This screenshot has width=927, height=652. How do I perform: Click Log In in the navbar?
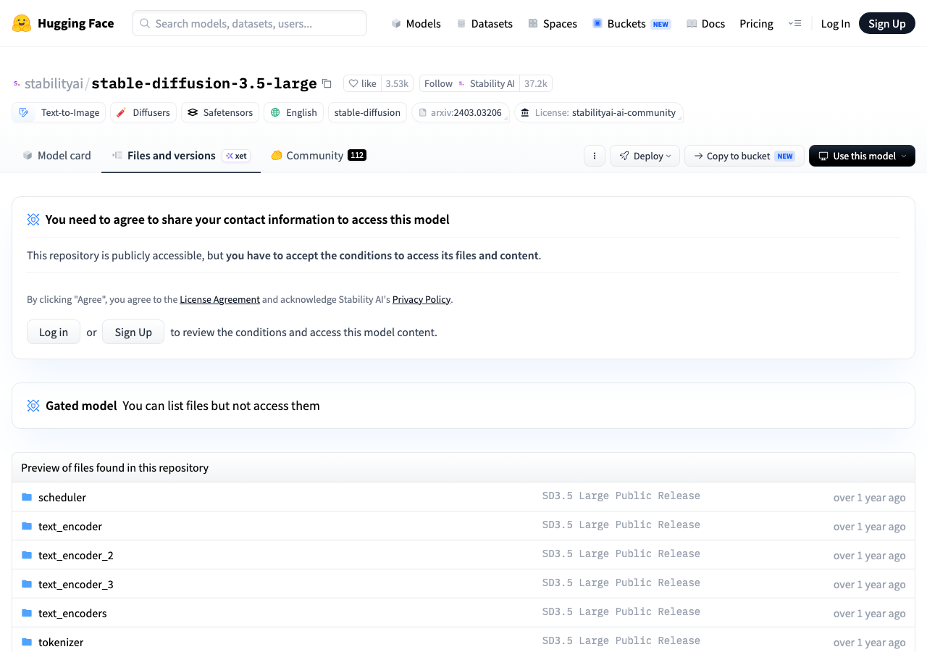(836, 23)
